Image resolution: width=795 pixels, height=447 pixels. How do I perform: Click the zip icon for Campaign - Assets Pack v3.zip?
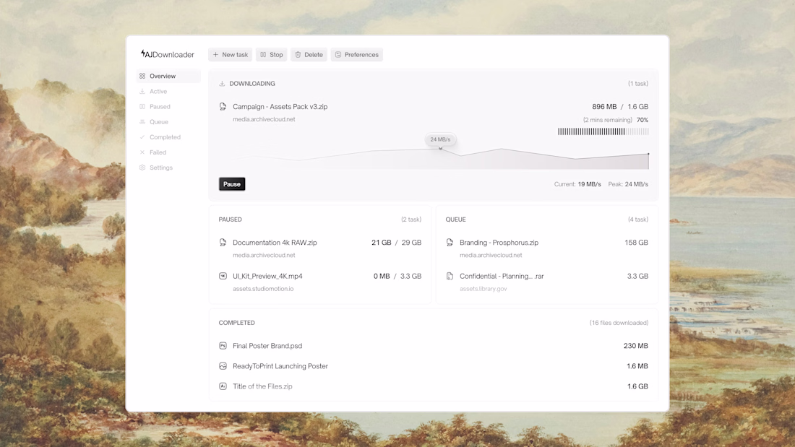[x=223, y=106]
